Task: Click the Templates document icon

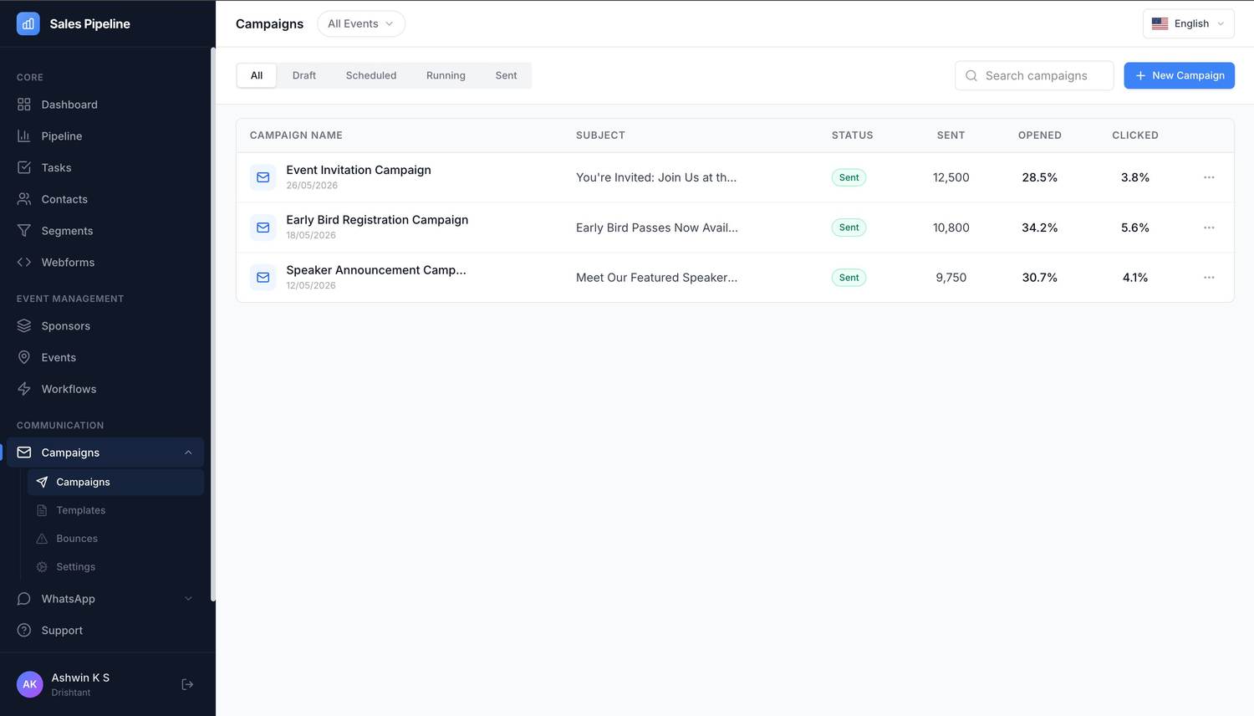Action: (42, 510)
